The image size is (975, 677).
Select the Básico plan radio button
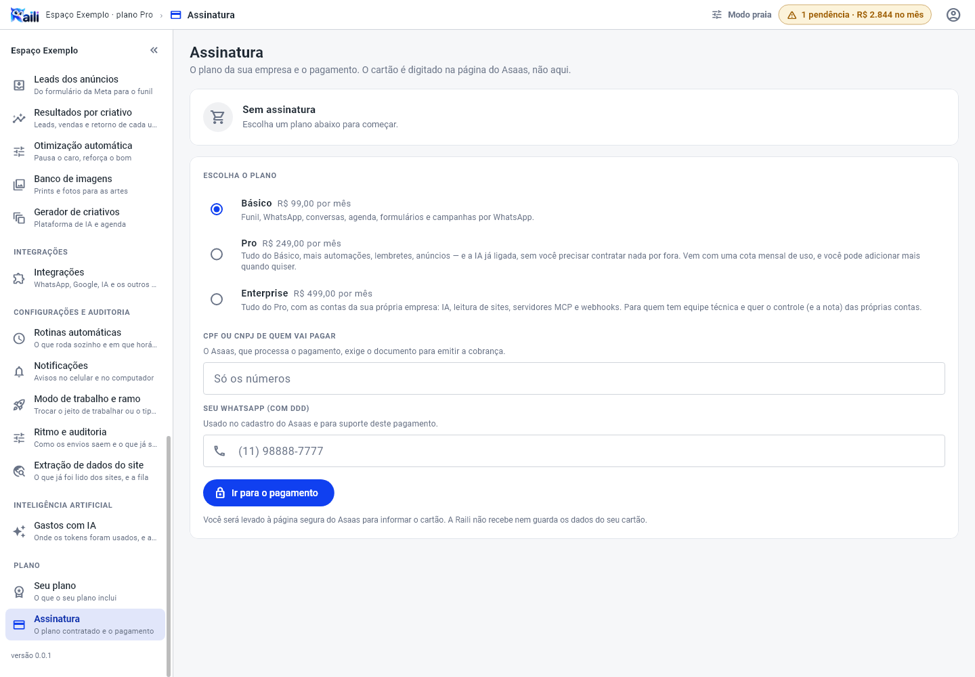point(217,209)
